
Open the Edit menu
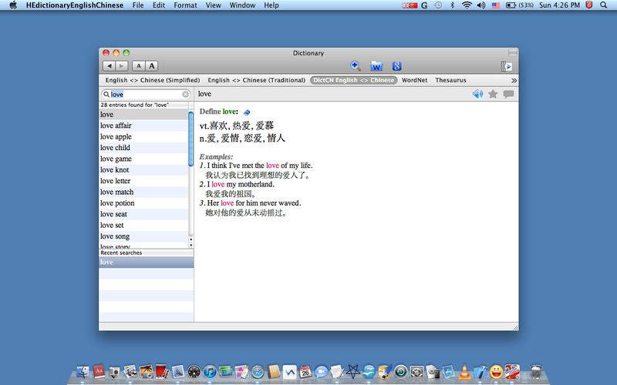click(159, 5)
